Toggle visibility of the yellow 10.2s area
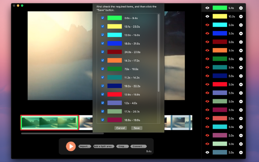 tap(207, 16)
